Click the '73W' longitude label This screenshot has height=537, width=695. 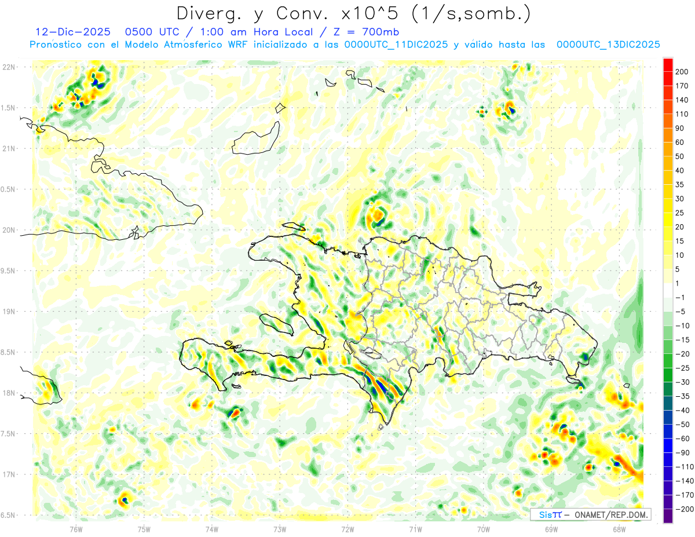point(280,529)
